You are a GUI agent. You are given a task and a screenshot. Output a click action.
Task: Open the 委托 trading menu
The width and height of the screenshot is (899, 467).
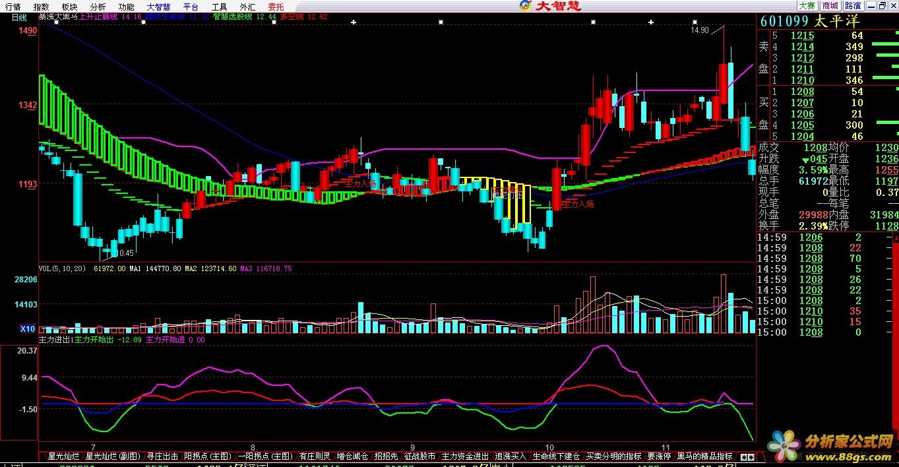click(x=276, y=6)
